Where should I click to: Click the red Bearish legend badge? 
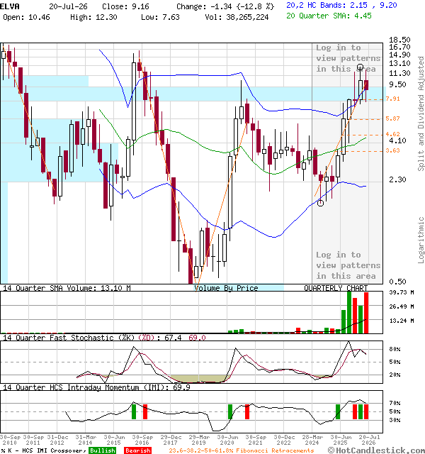click(138, 450)
